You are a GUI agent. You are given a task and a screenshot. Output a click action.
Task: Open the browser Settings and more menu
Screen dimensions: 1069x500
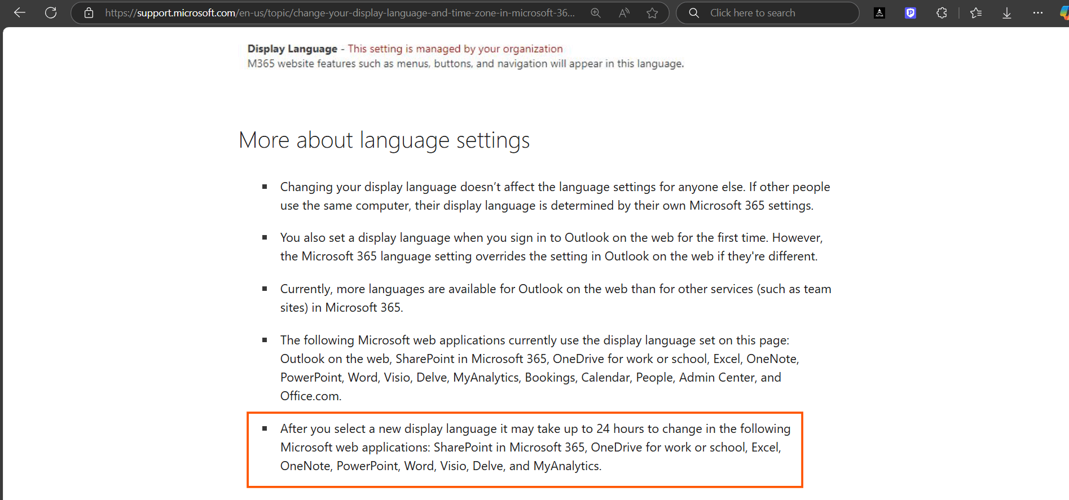click(x=1038, y=13)
